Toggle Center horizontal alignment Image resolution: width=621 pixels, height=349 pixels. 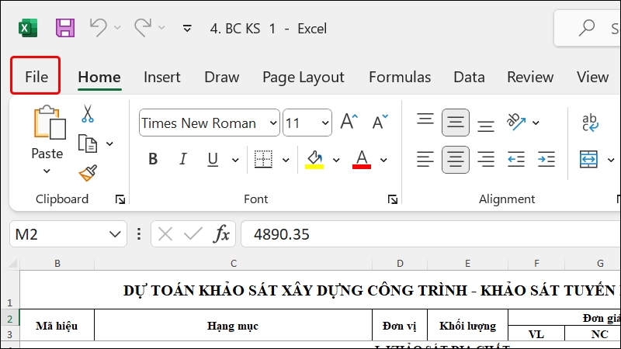456,160
